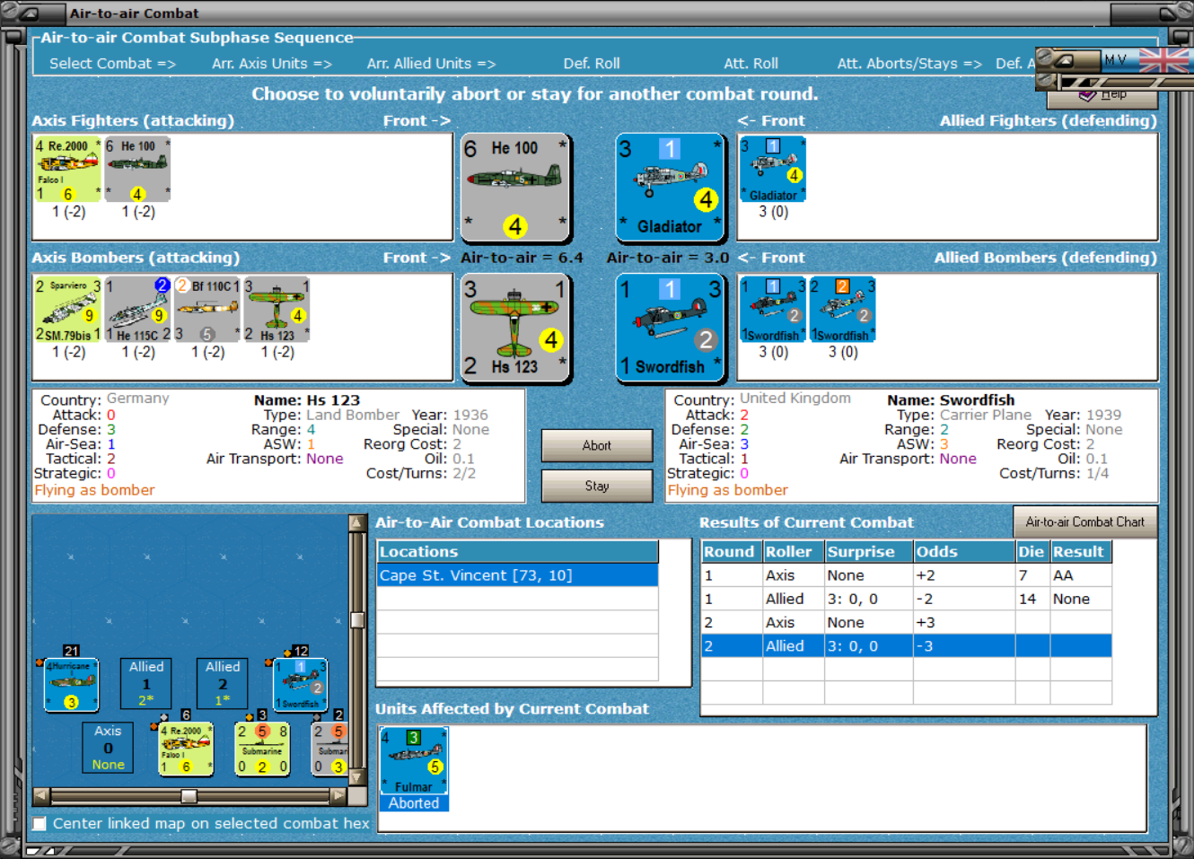Click the Allied 1 sea box marker on the map

tap(146, 683)
